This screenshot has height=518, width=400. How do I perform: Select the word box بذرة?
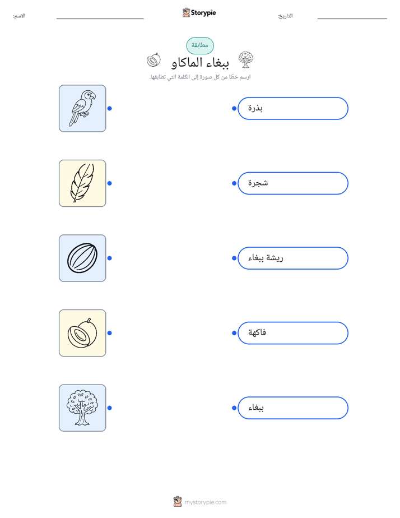(x=293, y=108)
